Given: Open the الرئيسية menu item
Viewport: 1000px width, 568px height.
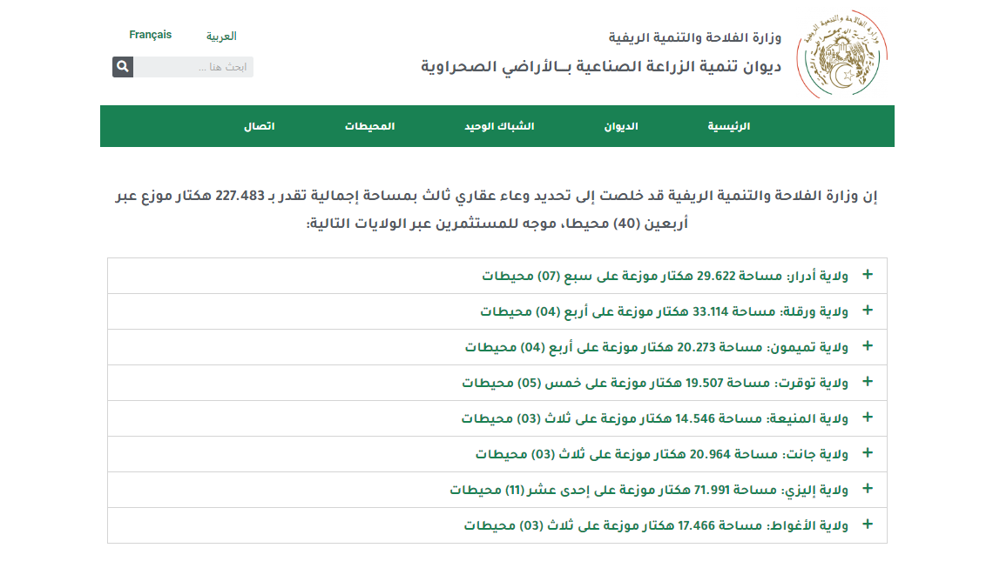Looking at the screenshot, I should pos(728,126).
